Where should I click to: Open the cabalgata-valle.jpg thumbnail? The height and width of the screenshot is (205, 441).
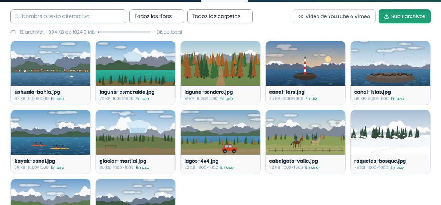[305, 132]
